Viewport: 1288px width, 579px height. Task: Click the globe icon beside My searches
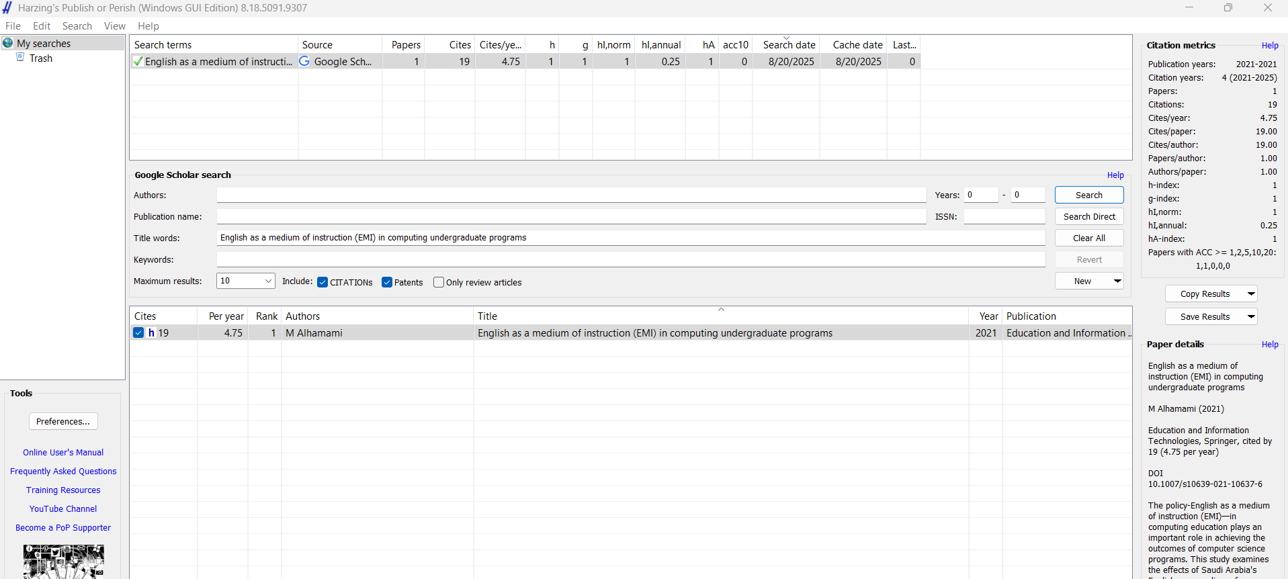point(8,43)
